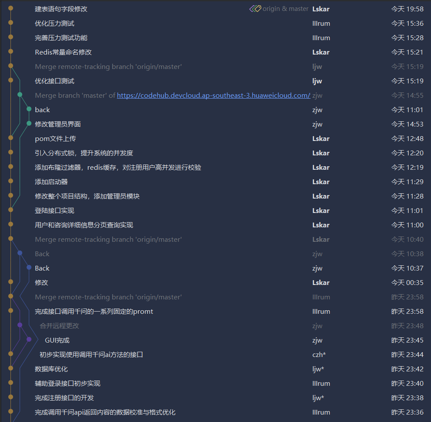Select commit 完成调用千问api返回内容的数据校准与格式优化

(105, 412)
